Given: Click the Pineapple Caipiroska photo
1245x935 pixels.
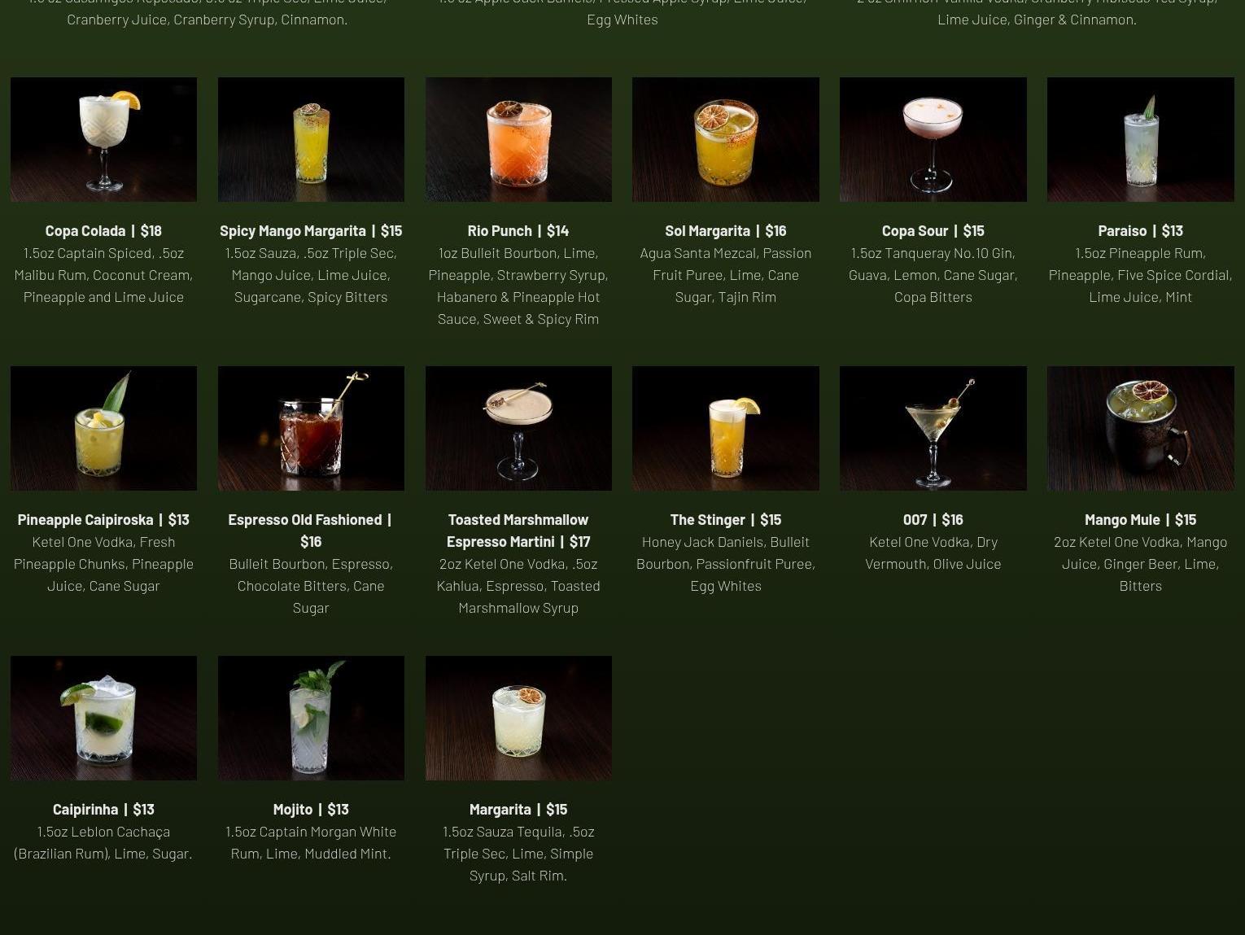Looking at the screenshot, I should click(103, 428).
